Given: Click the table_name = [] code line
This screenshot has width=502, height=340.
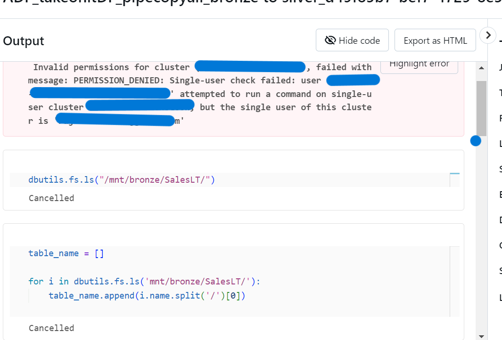Looking at the screenshot, I should tap(66, 253).
